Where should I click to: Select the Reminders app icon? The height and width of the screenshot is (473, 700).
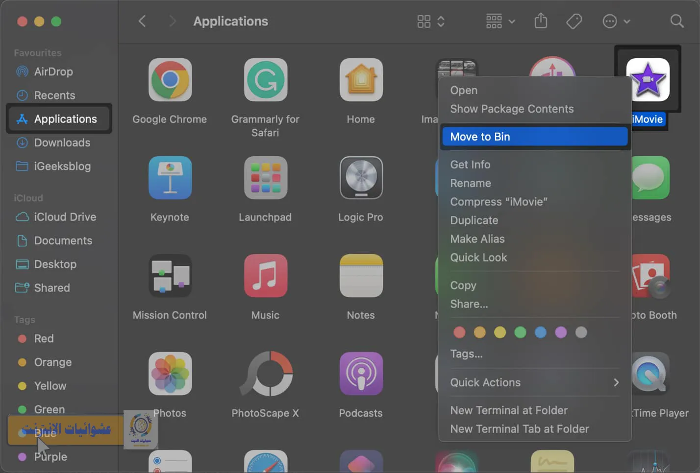coord(170,461)
